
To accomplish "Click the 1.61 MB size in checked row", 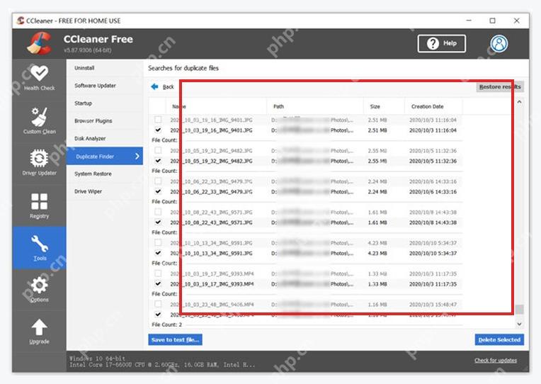I will coord(377,222).
